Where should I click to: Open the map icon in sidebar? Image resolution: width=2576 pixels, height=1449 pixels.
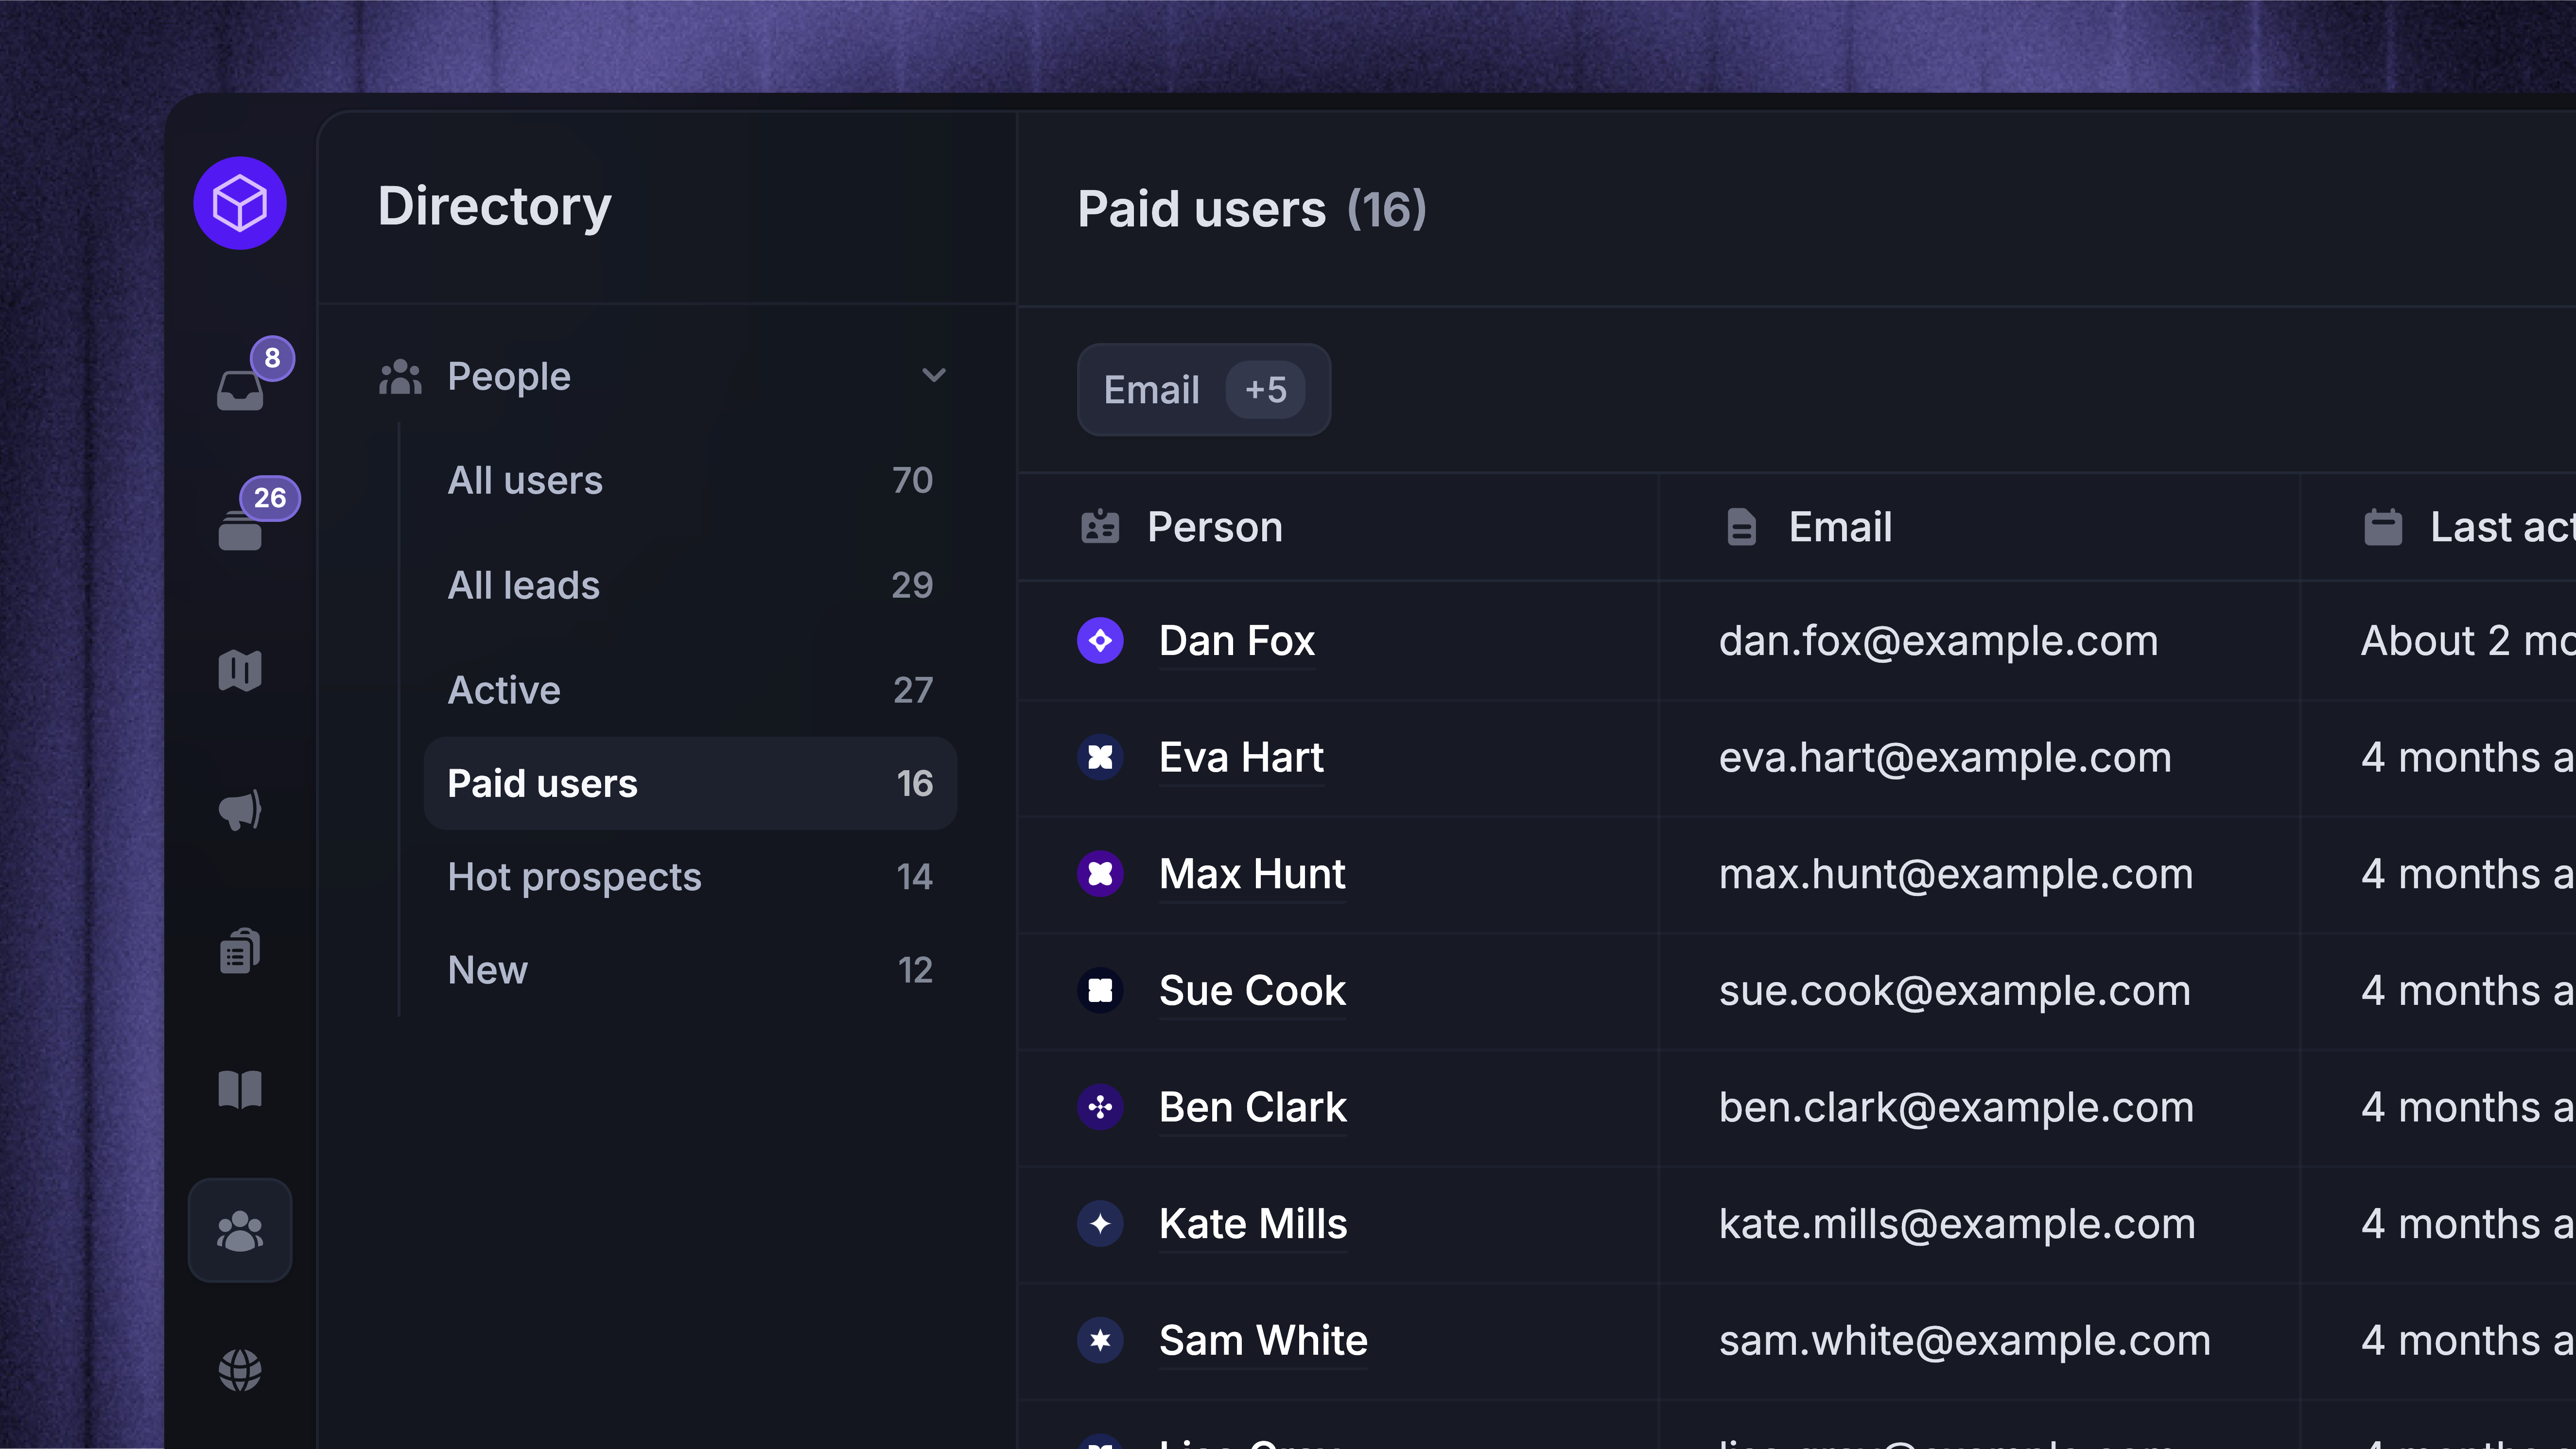click(240, 670)
